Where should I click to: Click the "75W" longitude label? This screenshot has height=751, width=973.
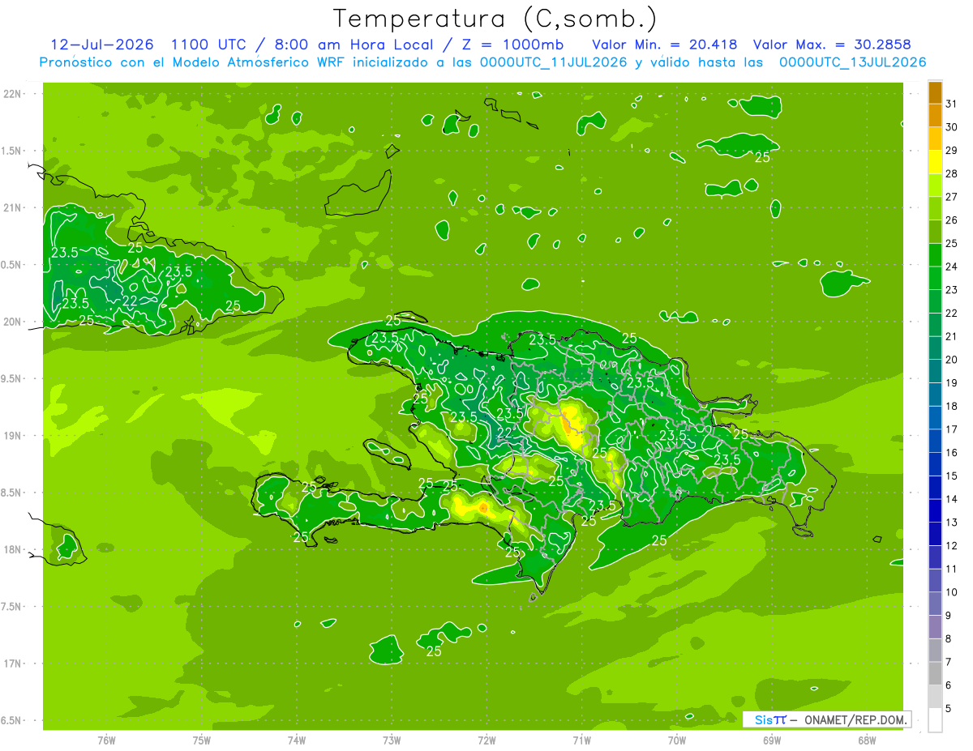click(x=202, y=740)
